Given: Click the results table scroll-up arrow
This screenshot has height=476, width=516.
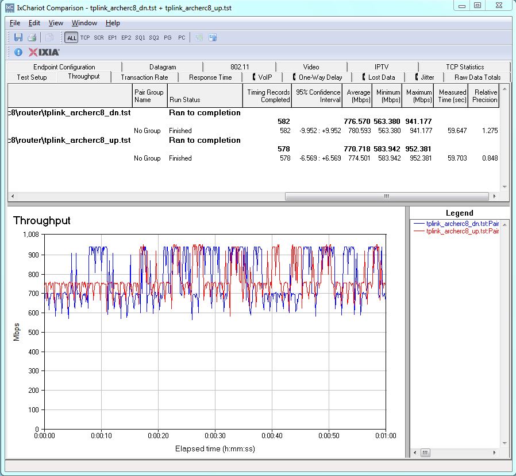Looking at the screenshot, I should [505, 89].
